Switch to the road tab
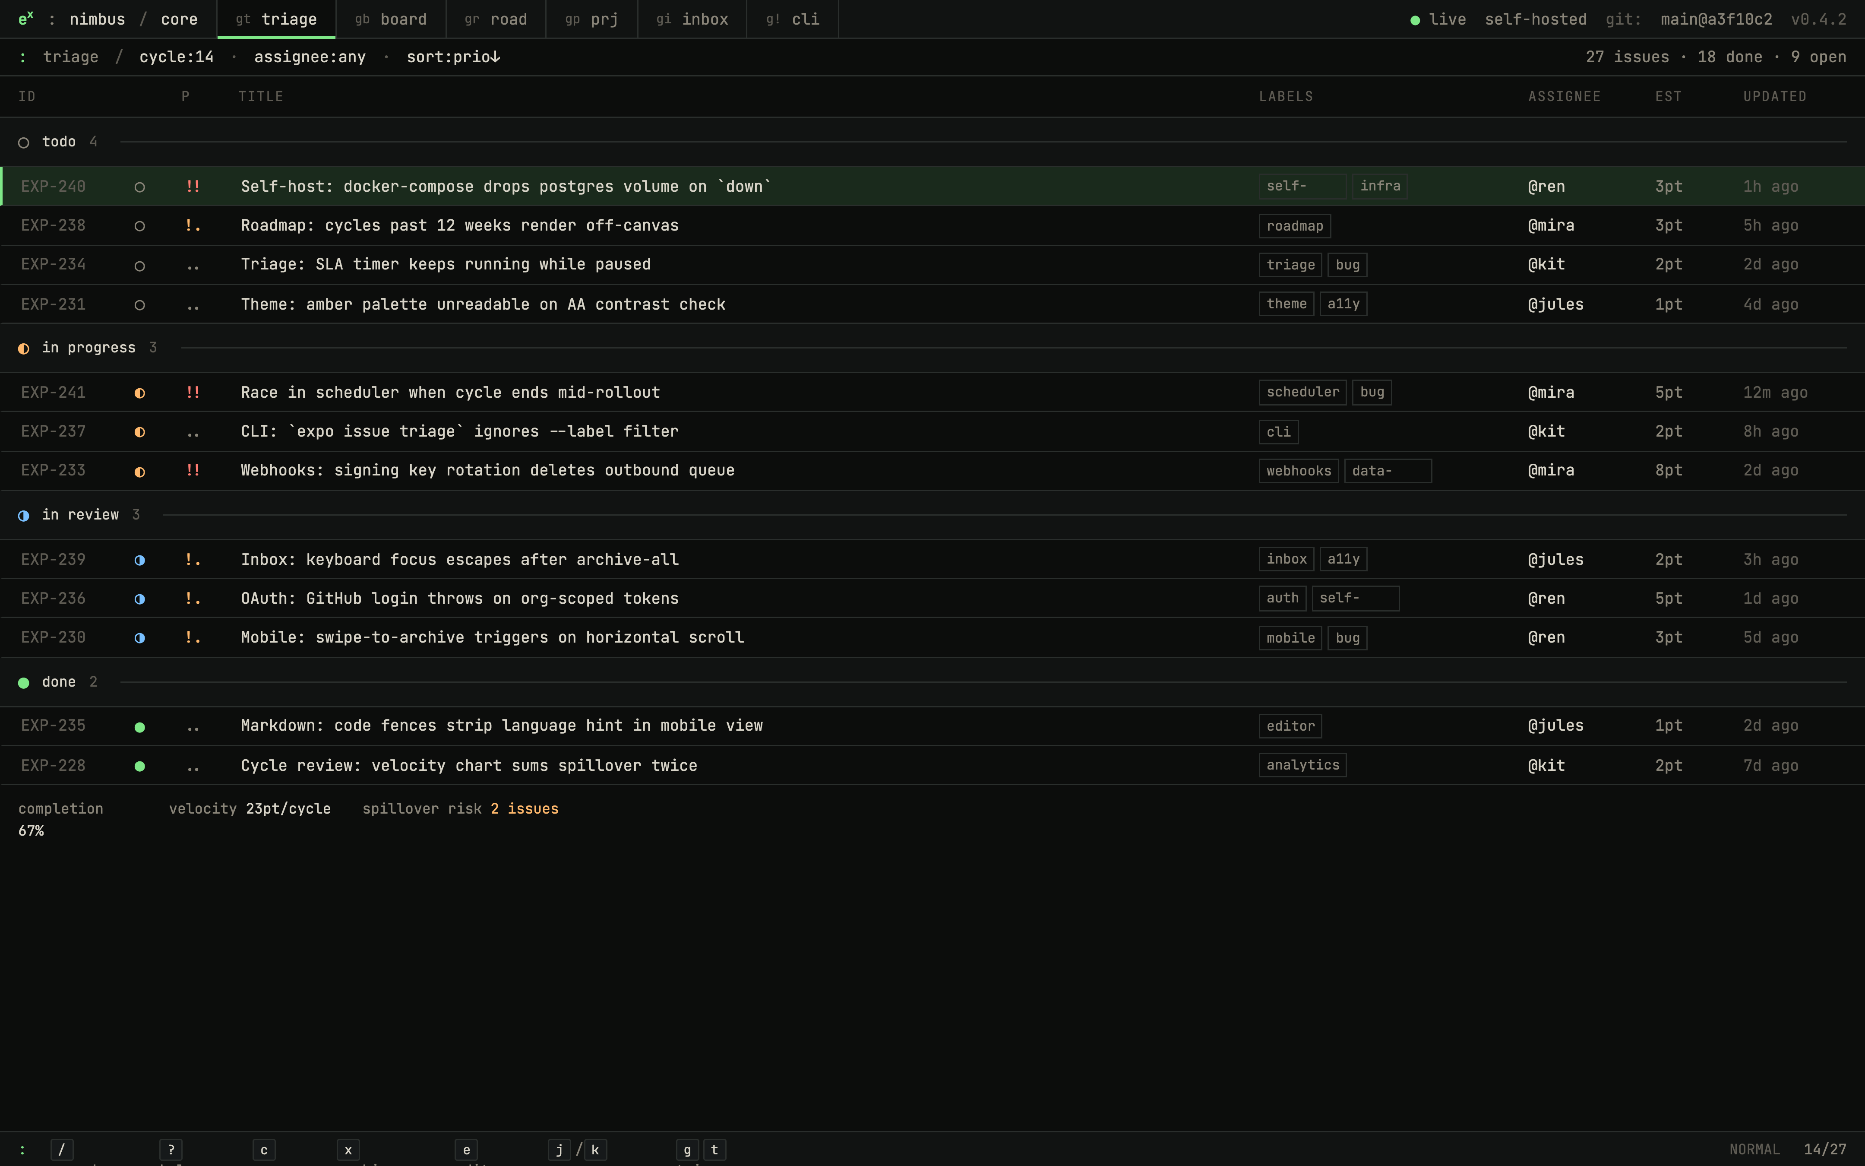The image size is (1865, 1166). (496, 19)
